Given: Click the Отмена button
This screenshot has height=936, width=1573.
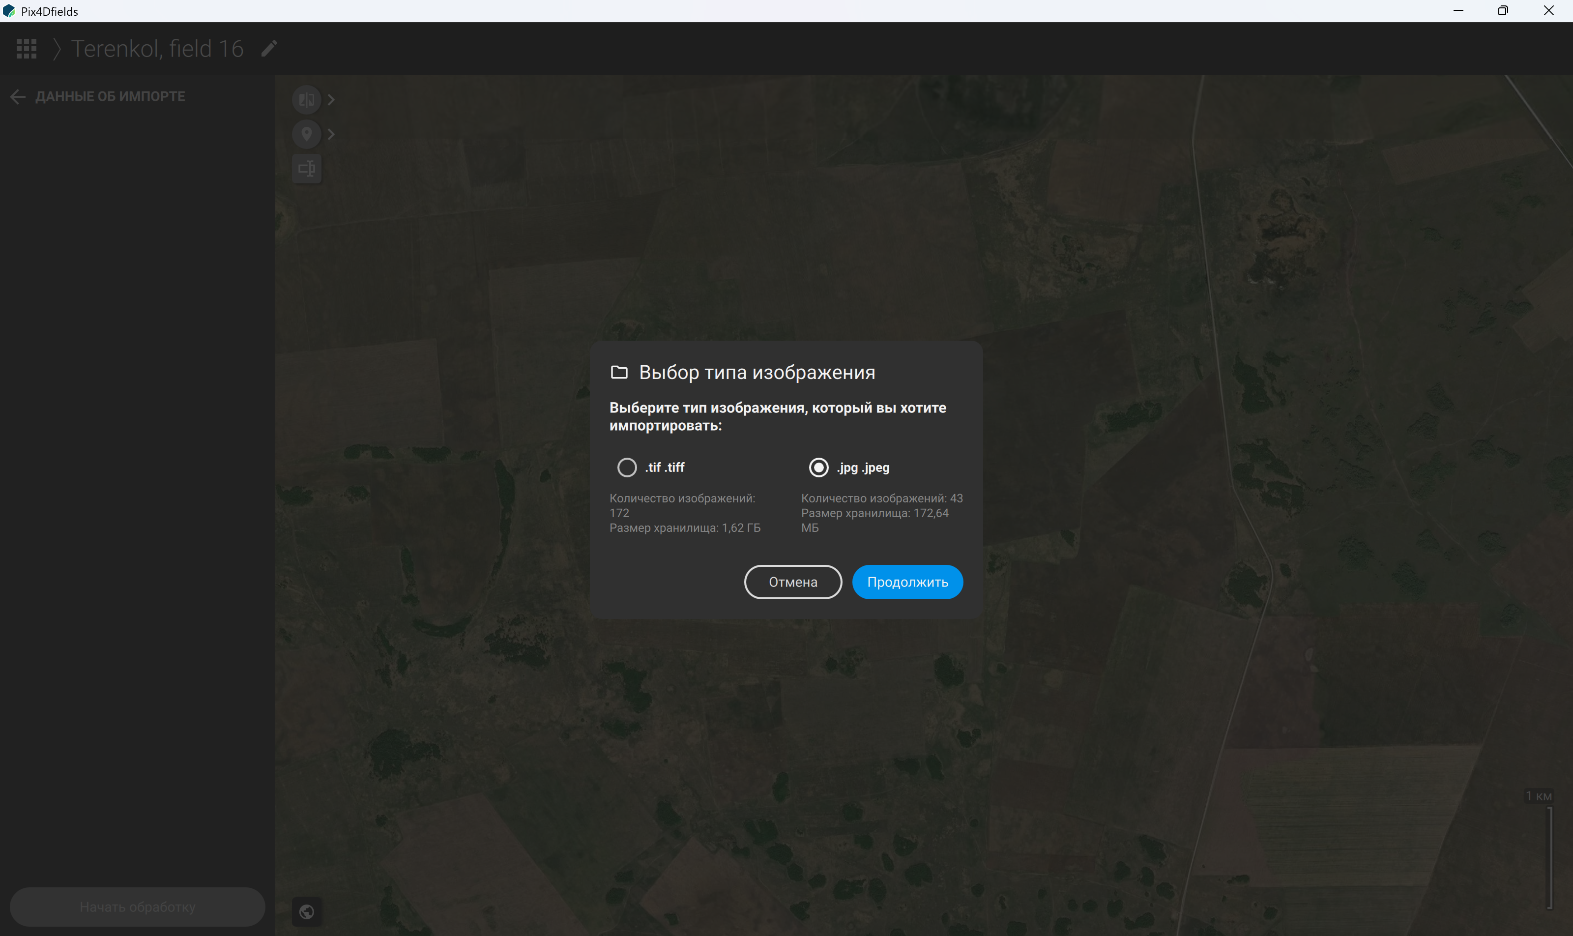Looking at the screenshot, I should [793, 582].
